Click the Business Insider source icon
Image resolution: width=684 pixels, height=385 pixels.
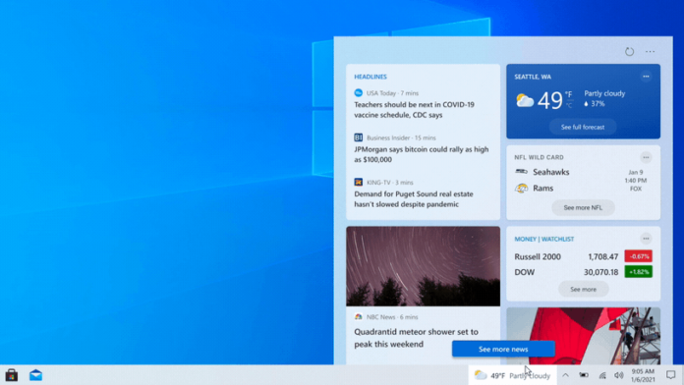tap(358, 137)
